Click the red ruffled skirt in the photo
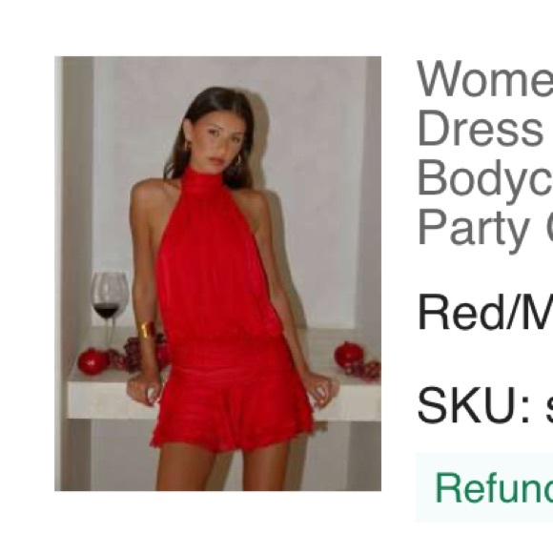This screenshot has width=553, height=553. (x=231, y=411)
